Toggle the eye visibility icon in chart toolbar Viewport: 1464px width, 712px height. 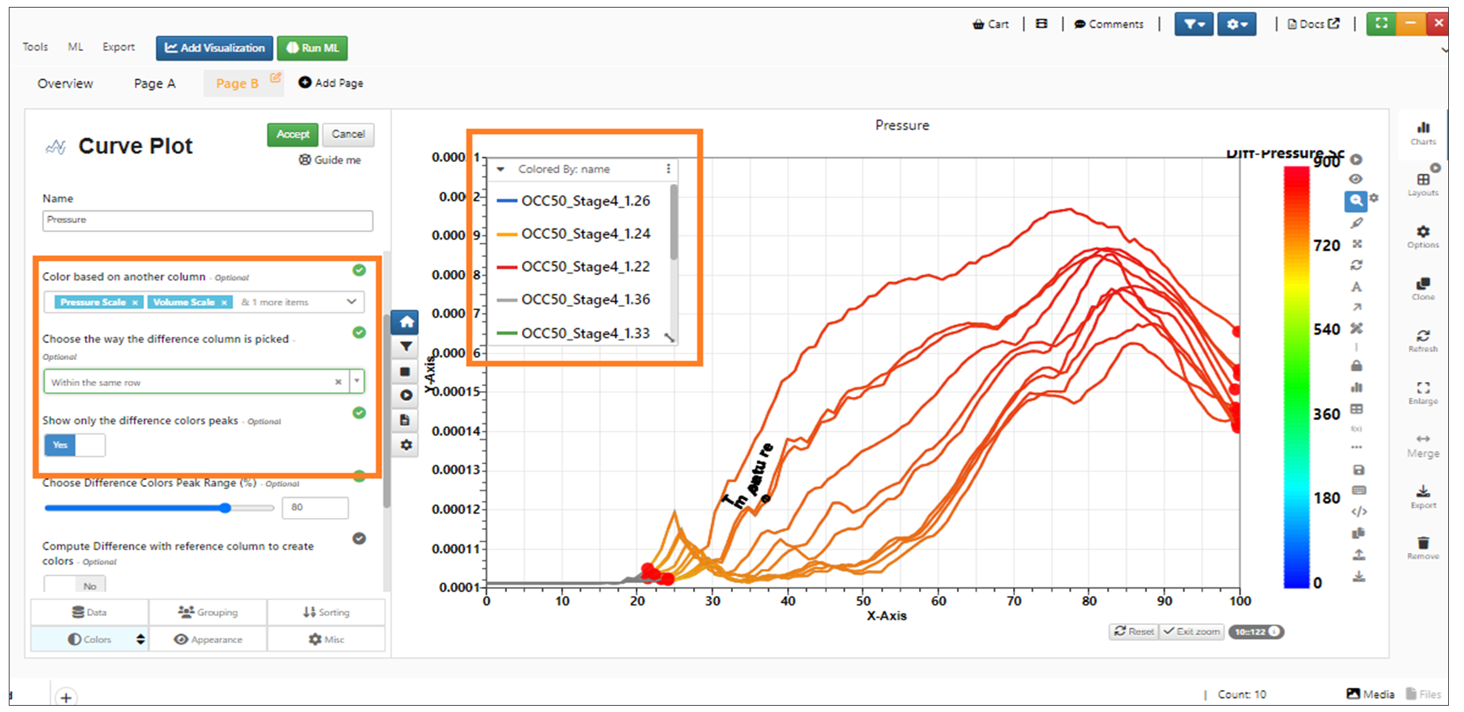click(1356, 179)
